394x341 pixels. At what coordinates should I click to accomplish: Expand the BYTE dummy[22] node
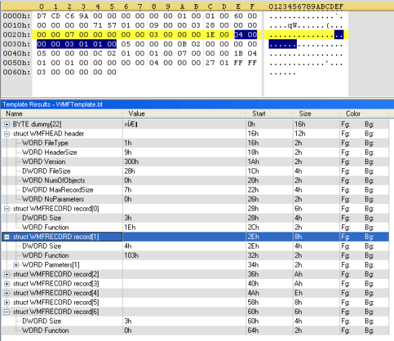pos(7,124)
